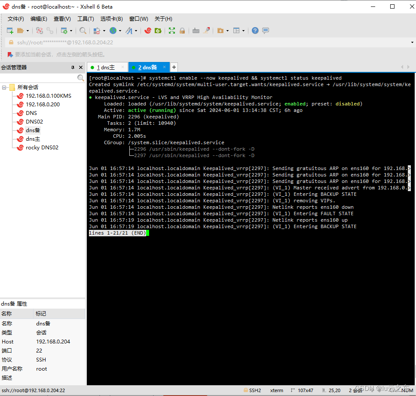The width and height of the screenshot is (416, 396).
Task: Add a new tab with plus button
Action: tap(174, 67)
